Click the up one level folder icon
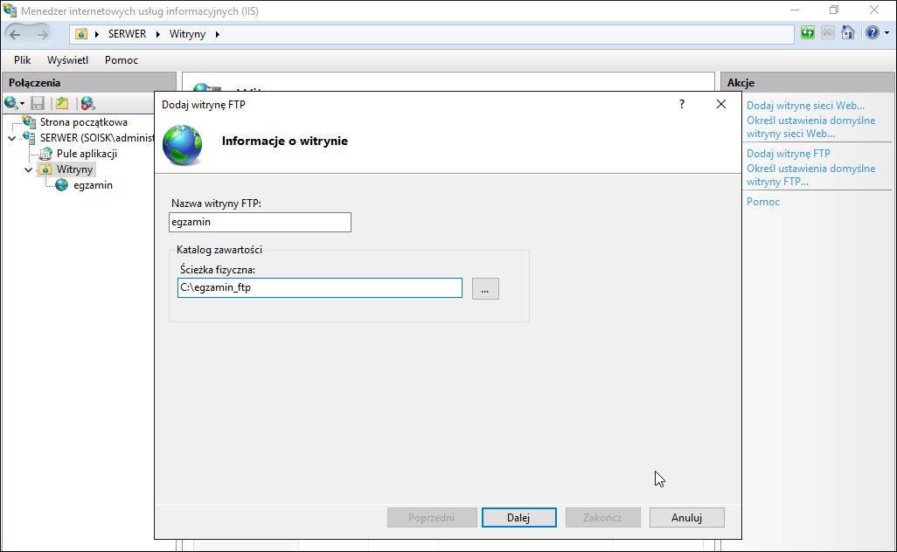Viewport: 897px width, 552px height. tap(62, 103)
